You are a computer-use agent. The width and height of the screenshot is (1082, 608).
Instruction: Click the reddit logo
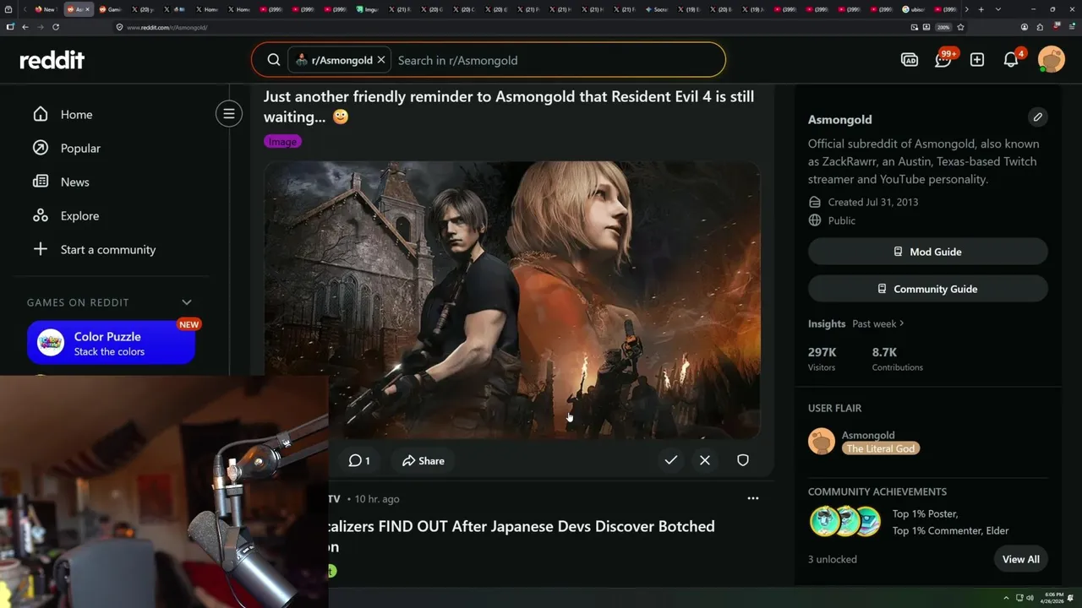point(52,60)
